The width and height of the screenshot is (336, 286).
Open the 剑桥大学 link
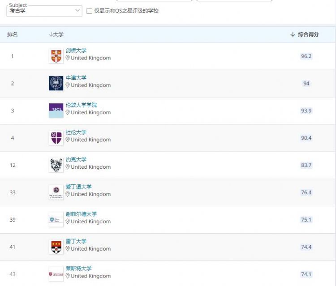[76, 51]
